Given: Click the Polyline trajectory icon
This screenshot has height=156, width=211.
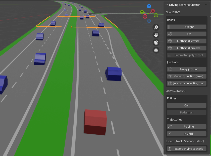Looking at the screenshot, I should click(x=170, y=127).
